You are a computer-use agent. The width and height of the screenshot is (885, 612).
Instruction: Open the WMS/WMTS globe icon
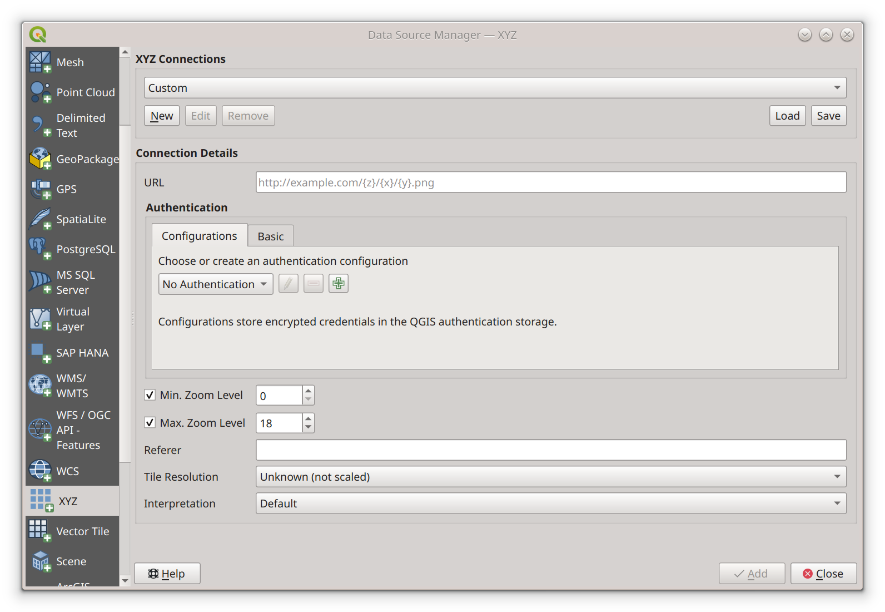coord(40,386)
